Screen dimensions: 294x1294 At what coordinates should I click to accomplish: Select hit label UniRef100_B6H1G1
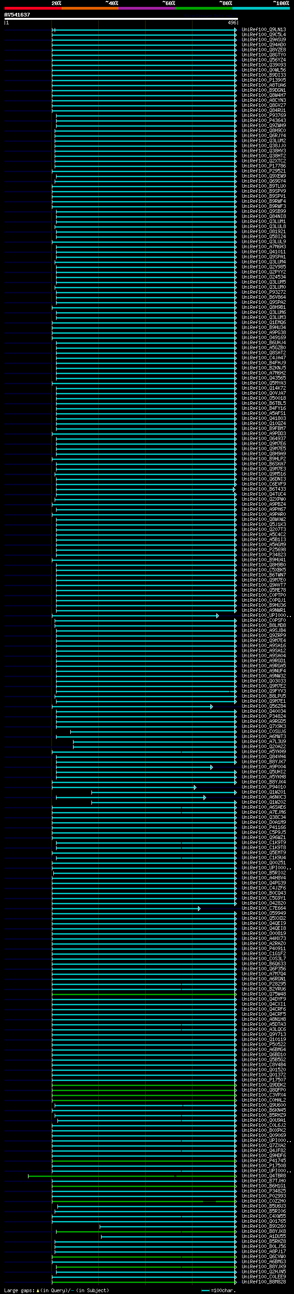tap(264, 1186)
